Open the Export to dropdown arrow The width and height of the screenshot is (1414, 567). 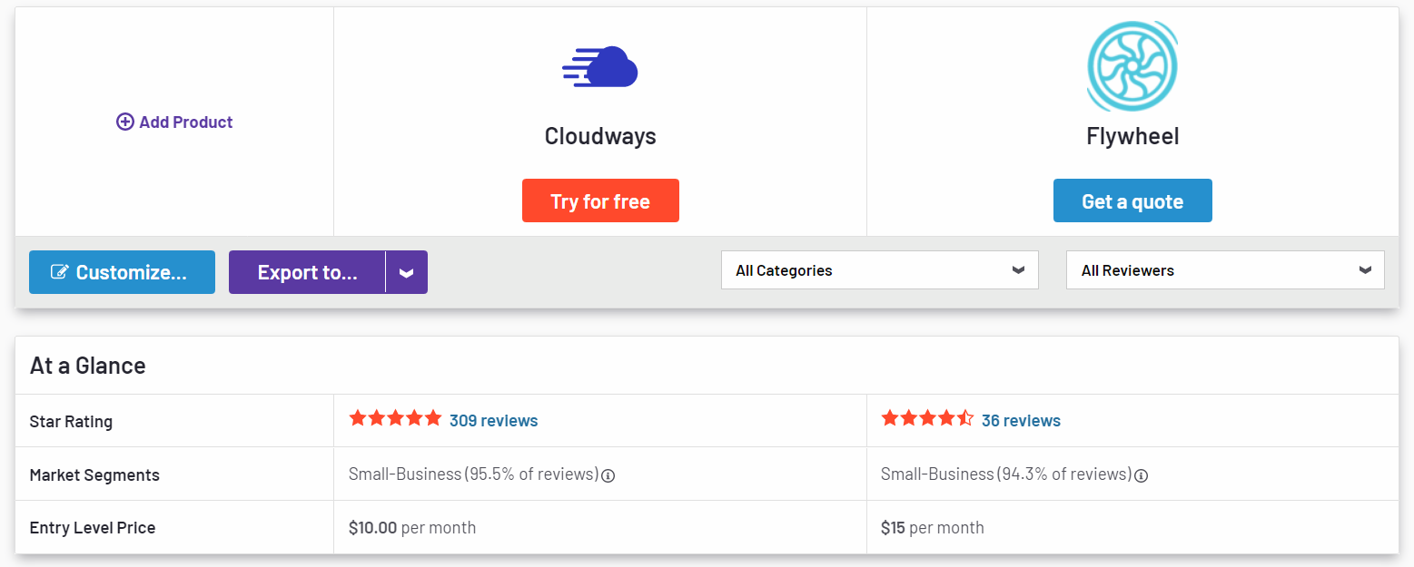click(407, 272)
